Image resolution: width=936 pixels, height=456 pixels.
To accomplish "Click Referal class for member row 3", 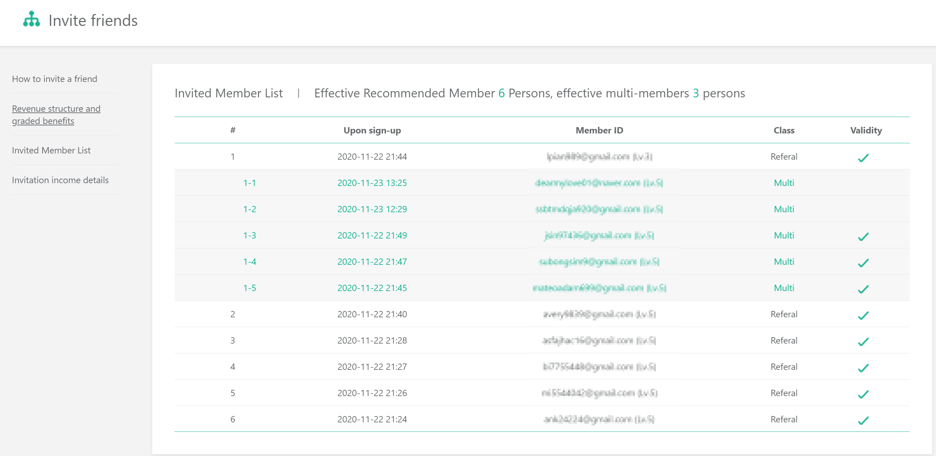I will (x=784, y=340).
